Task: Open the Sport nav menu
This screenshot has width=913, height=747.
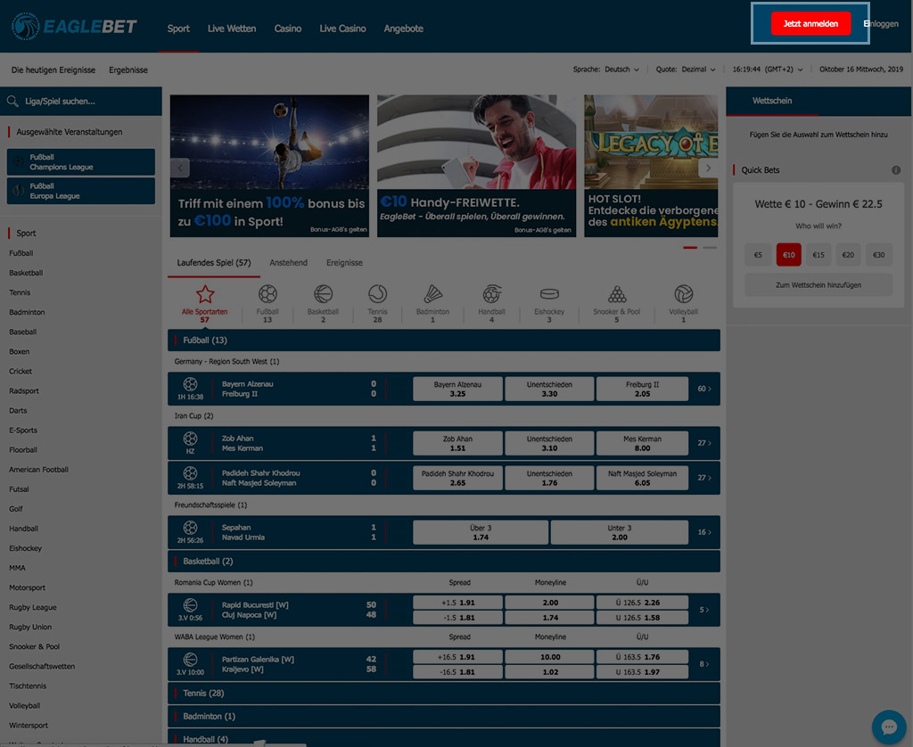Action: [178, 29]
